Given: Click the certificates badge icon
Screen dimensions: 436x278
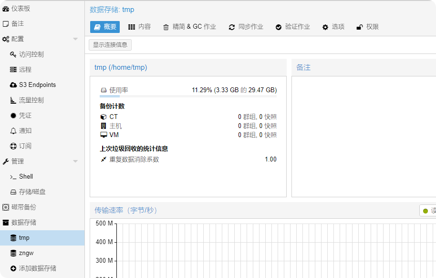Looking at the screenshot, I should pos(13,116).
